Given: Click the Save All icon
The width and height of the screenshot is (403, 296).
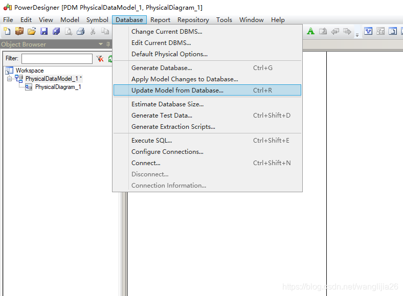Looking at the screenshot, I should 56,31.
